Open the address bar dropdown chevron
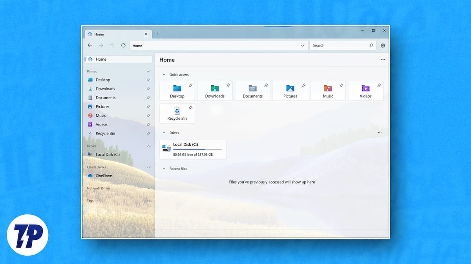This screenshot has width=471, height=264. (x=303, y=45)
